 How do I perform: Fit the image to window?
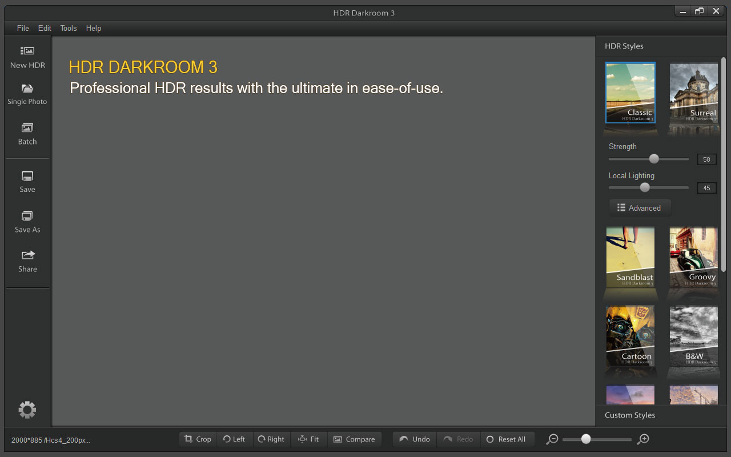pyautogui.click(x=308, y=439)
